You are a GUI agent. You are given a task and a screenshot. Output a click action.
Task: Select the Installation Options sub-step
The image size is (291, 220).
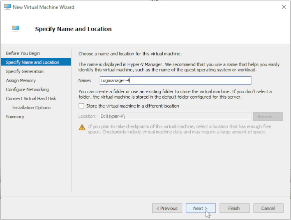31,108
